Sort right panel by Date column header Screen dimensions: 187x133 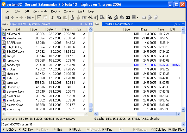148,29
